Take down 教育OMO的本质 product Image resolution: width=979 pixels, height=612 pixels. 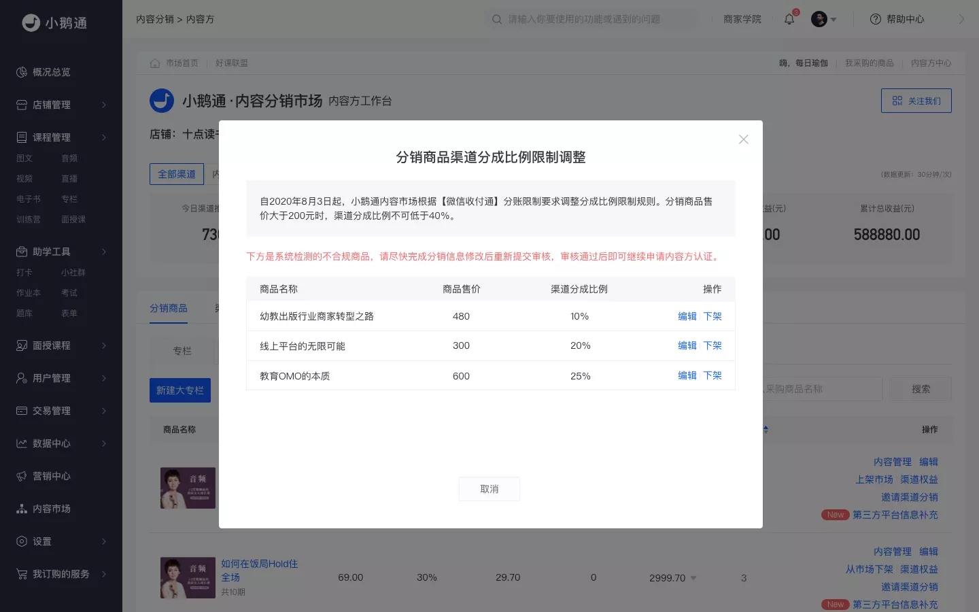[x=712, y=375]
